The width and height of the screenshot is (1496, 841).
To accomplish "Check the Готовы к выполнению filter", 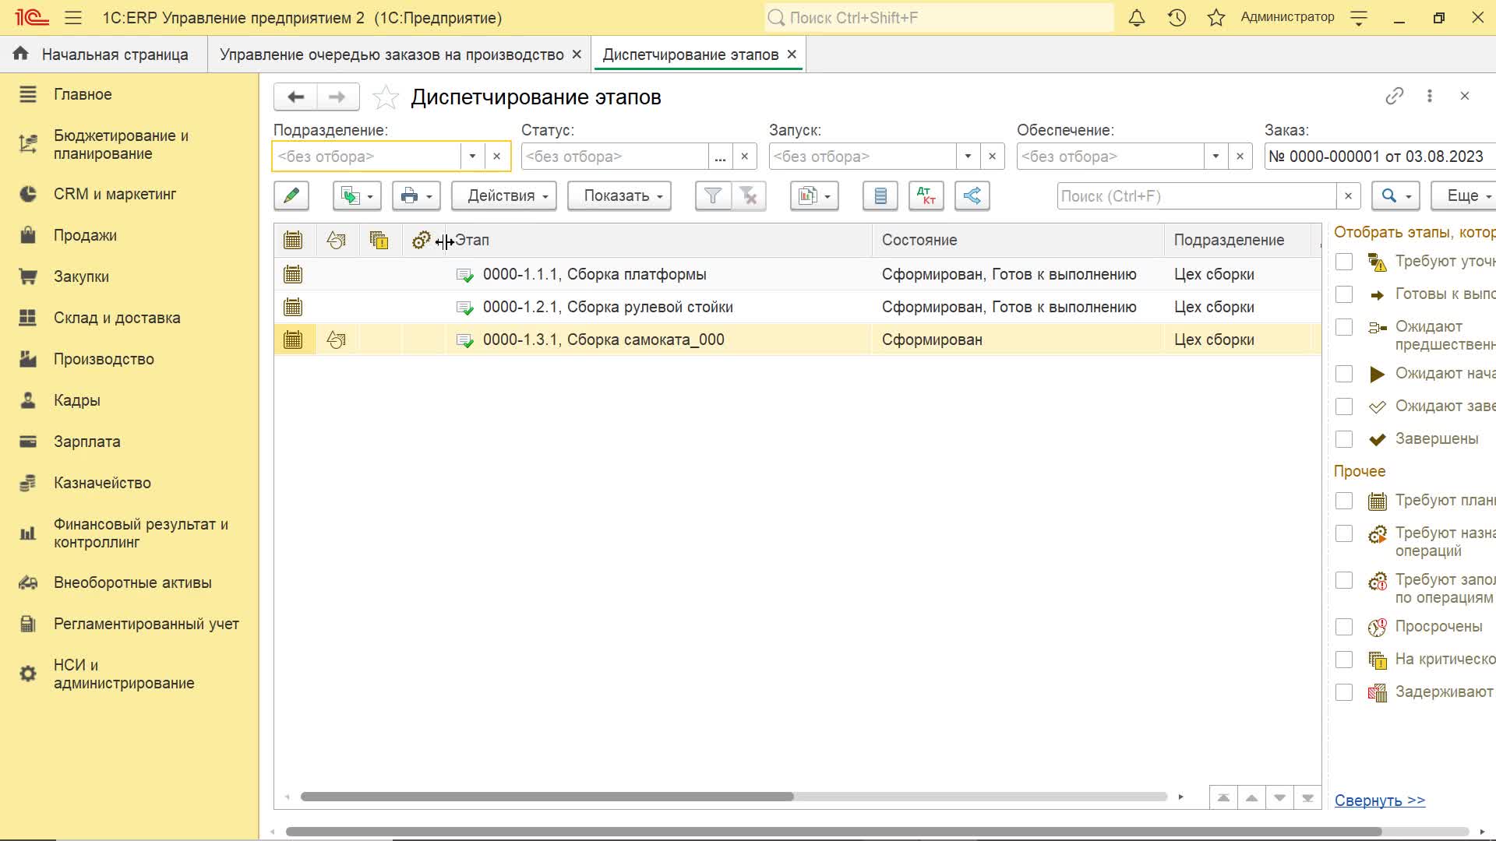I will point(1344,294).
